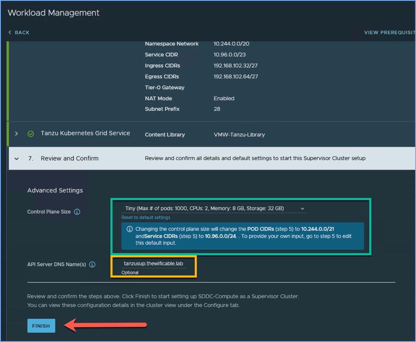Click Reset to default settings
The image size is (416, 342).
(146, 218)
